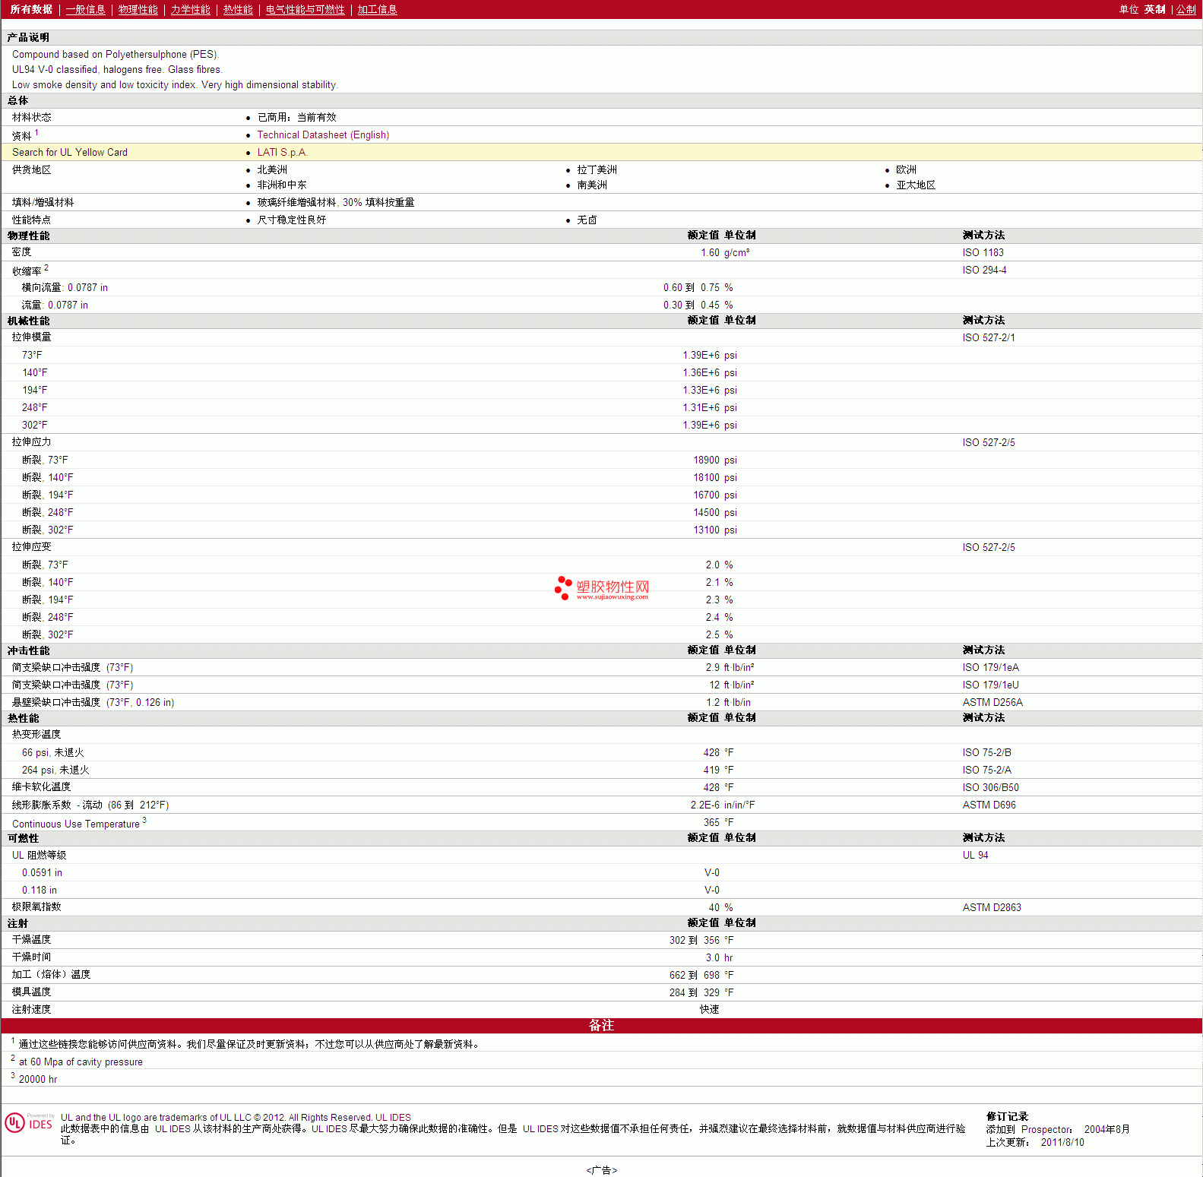Click the <广告> text at page bottom
Image resolution: width=1203 pixels, height=1177 pixels.
tap(601, 1170)
